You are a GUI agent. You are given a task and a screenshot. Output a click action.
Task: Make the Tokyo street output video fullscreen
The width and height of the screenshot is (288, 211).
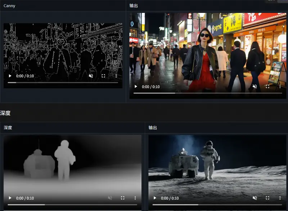[267, 86]
